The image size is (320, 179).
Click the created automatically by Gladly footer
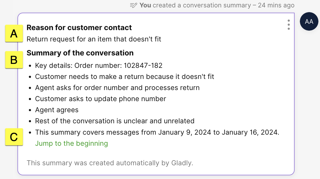(x=110, y=163)
